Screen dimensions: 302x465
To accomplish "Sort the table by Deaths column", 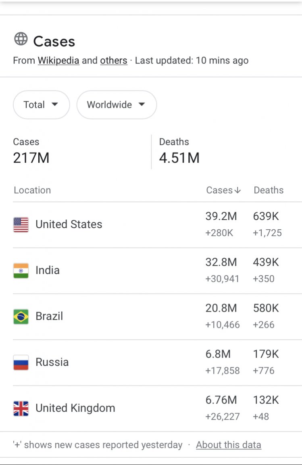I will (269, 191).
